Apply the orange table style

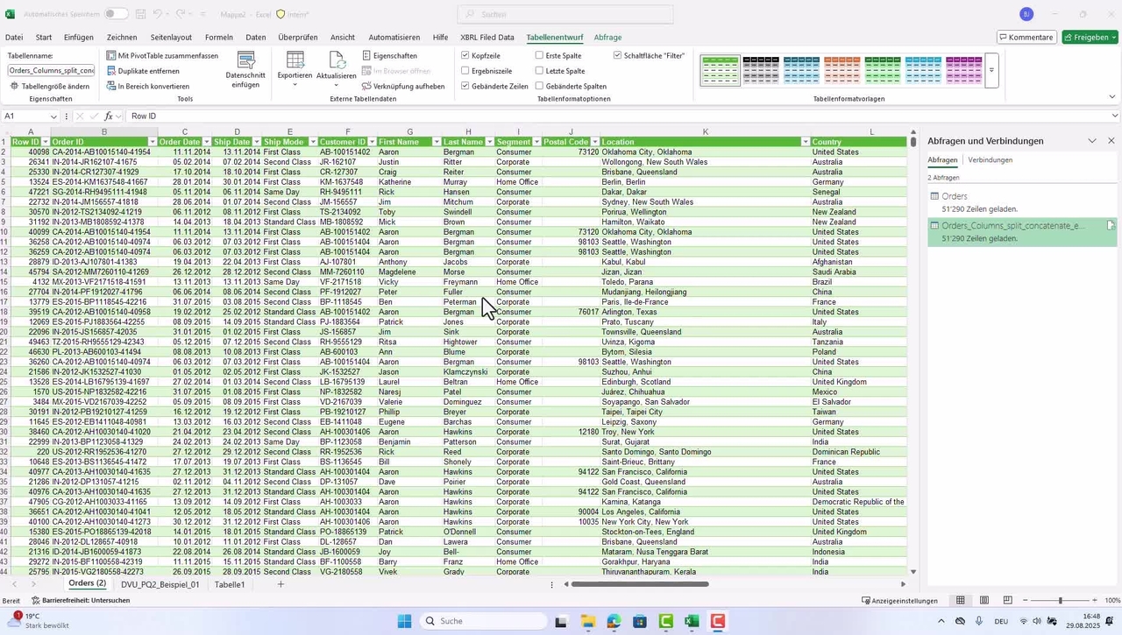coord(841,70)
